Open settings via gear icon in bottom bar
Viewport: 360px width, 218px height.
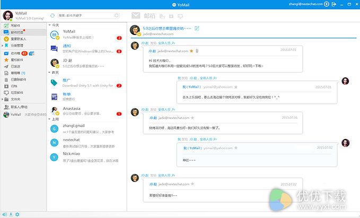pyautogui.click(x=17, y=214)
